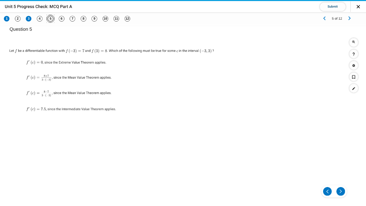This screenshot has width=366, height=206.
Task: Open settings via the gear icon
Action: [x=353, y=65]
